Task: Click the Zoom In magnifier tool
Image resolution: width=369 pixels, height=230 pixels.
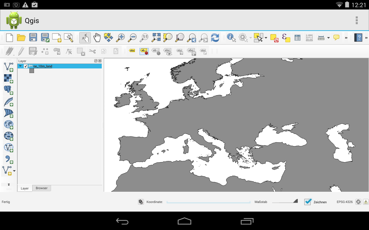Action: pos(120,37)
